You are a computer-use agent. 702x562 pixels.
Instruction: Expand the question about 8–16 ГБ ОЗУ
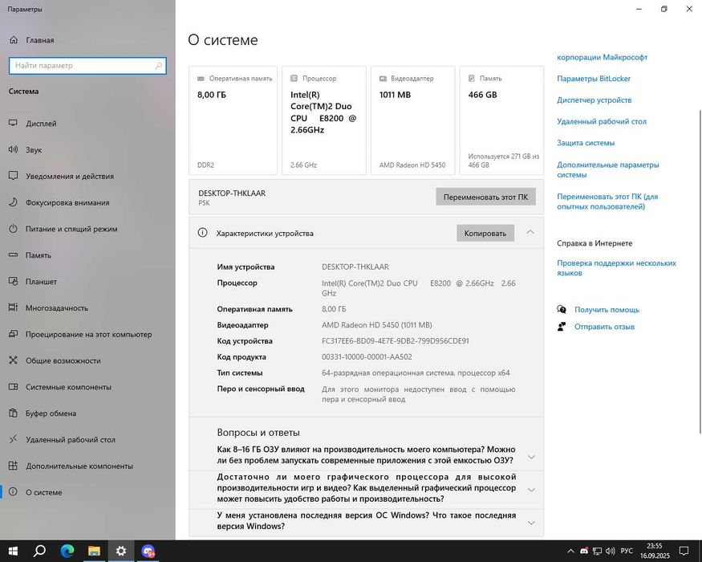pos(531,457)
